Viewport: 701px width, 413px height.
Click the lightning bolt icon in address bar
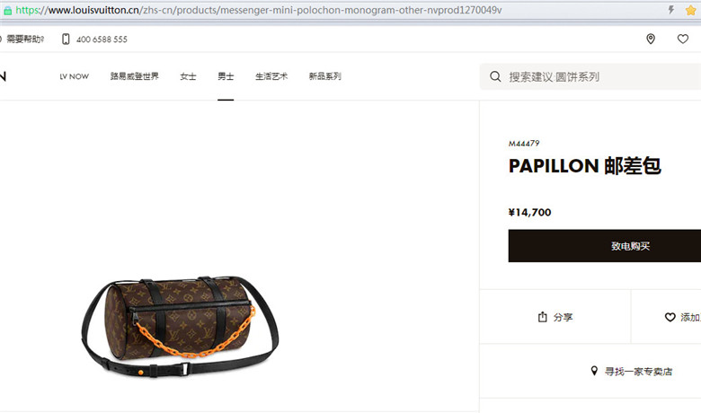pyautogui.click(x=671, y=10)
